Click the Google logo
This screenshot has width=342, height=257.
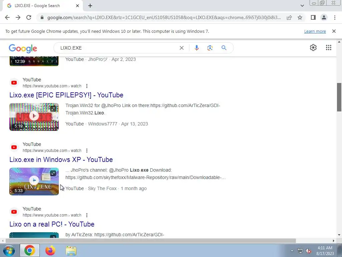(x=23, y=49)
